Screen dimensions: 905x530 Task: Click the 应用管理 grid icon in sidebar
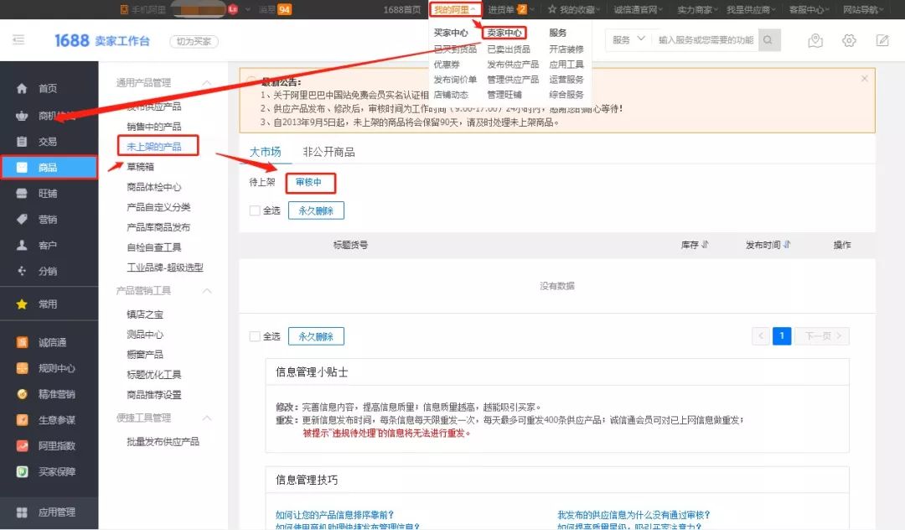tap(22, 512)
